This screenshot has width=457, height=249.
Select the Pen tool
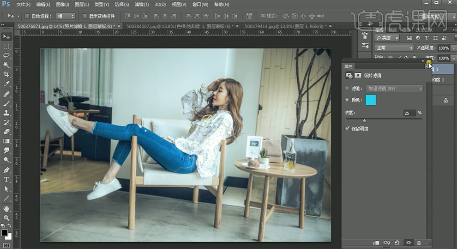click(x=6, y=170)
